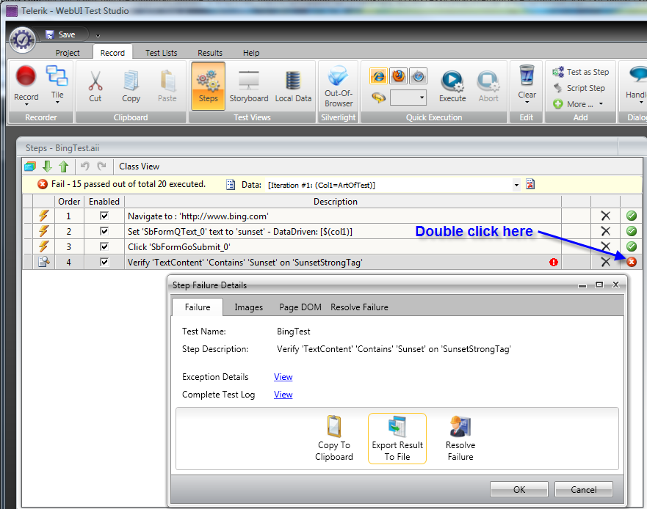Launch Silverlight Out-Of-Browser option
Screen dimensions: 647x509
point(339,87)
